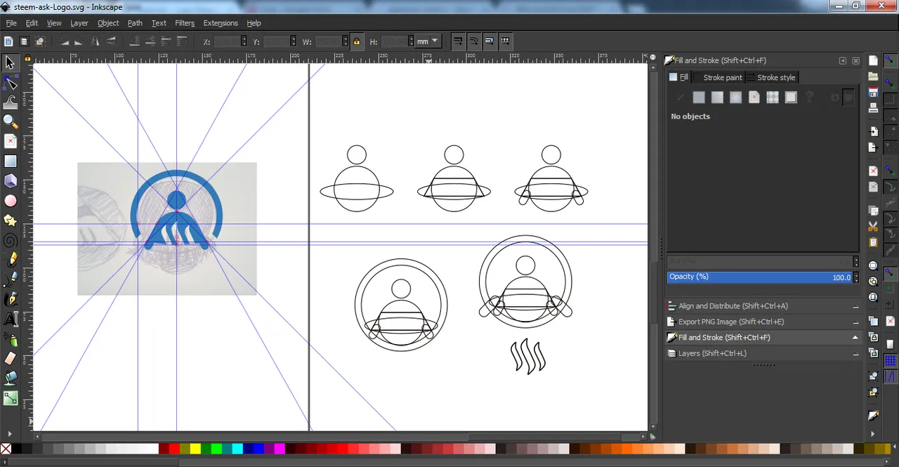Select the Pencil freehand tool
899x467 pixels.
10,260
